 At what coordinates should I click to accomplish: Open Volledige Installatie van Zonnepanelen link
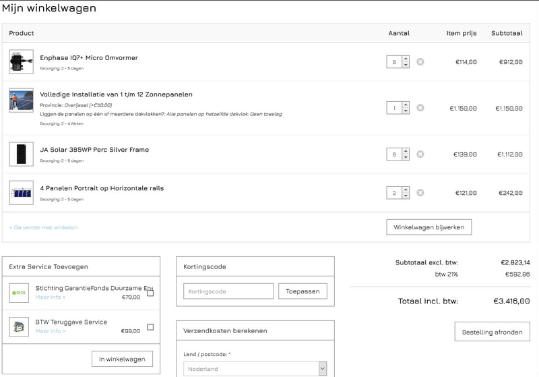coord(116,94)
